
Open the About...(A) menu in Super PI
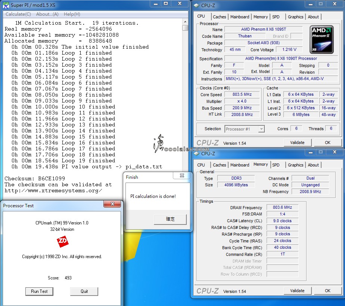(x=47, y=14)
